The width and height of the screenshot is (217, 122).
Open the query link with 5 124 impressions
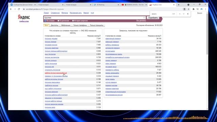click(x=50, y=107)
